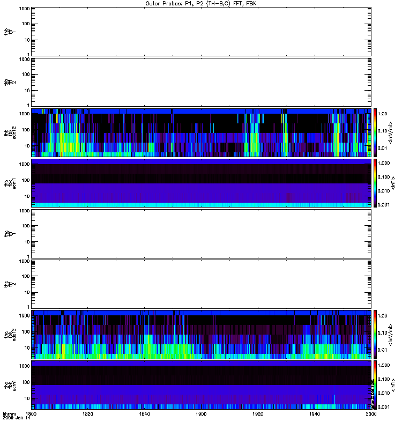This screenshot has width=402, height=429.
Task: Click the "10" y-axis tick of thb fbk edc12 panel
Action: (27, 146)
